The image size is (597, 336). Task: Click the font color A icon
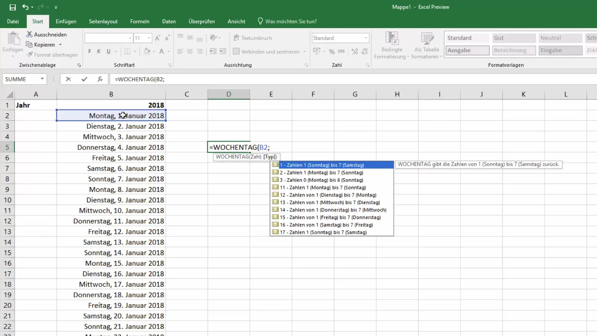tap(161, 51)
